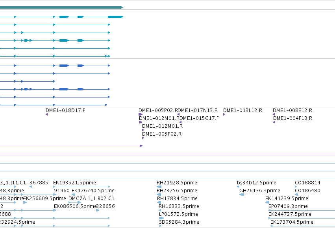Select the thick teal gene bar at top
This screenshot has height=228, width=335.
tap(61, 7)
